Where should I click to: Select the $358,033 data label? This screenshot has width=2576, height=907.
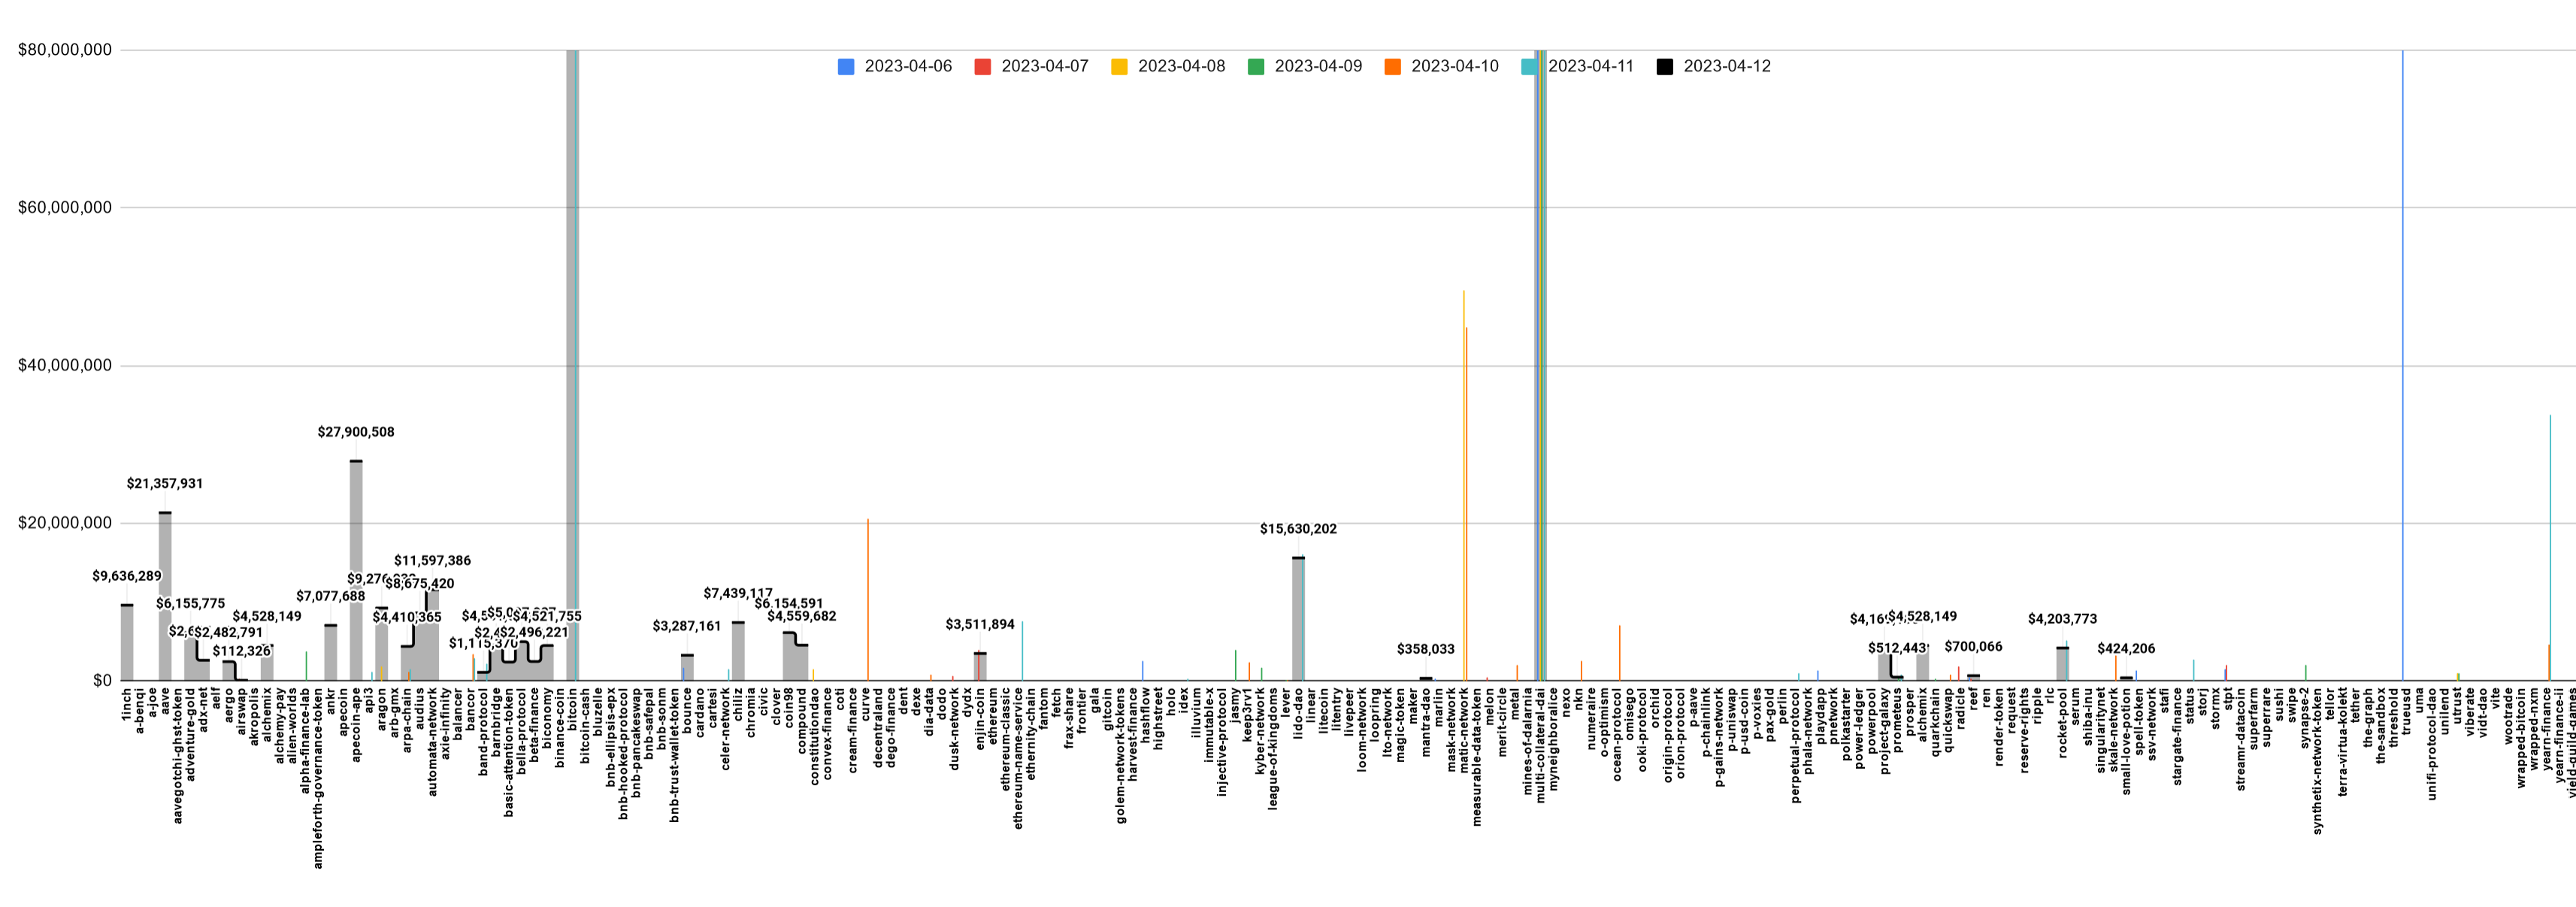pyautogui.click(x=1426, y=649)
